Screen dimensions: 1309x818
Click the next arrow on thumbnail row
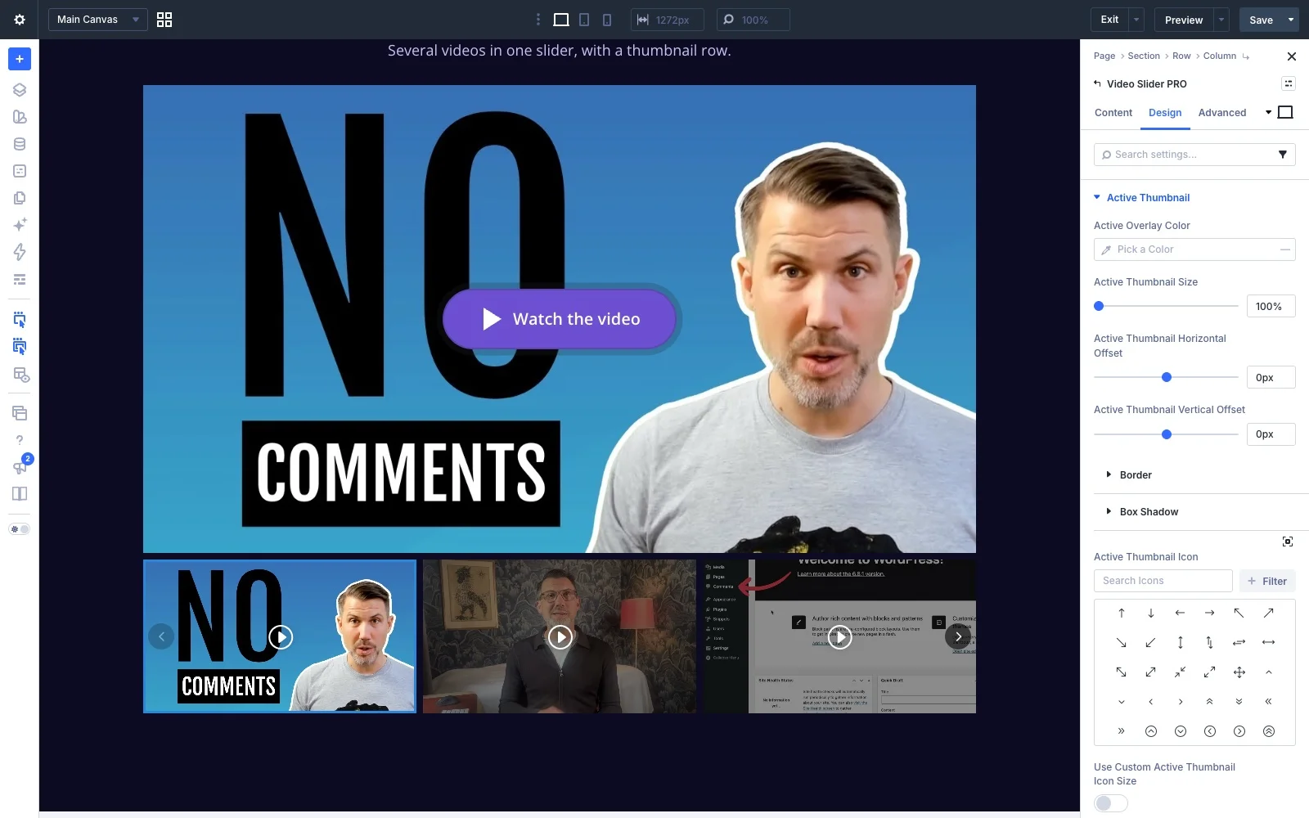(x=958, y=636)
